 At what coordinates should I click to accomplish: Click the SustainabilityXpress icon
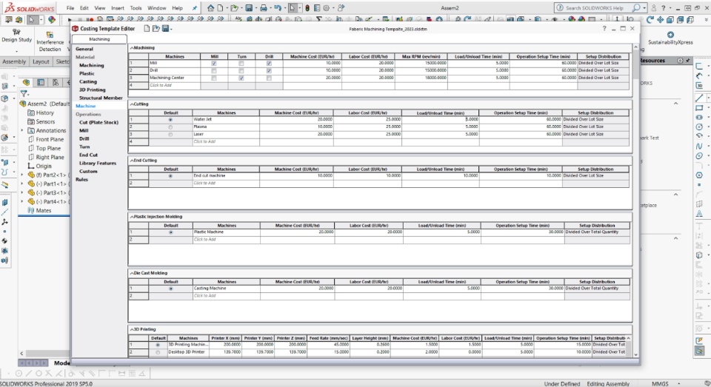pos(670,35)
